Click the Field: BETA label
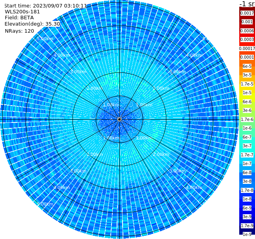The image size is (255, 239). coord(19,18)
